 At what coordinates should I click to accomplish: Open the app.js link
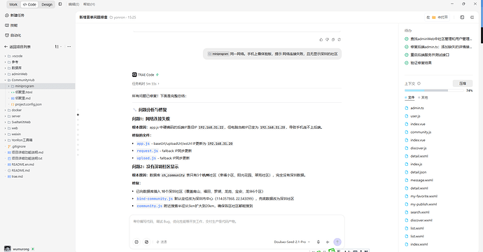[x=143, y=143]
